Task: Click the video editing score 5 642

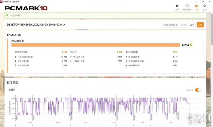Action: (x=175, y=65)
